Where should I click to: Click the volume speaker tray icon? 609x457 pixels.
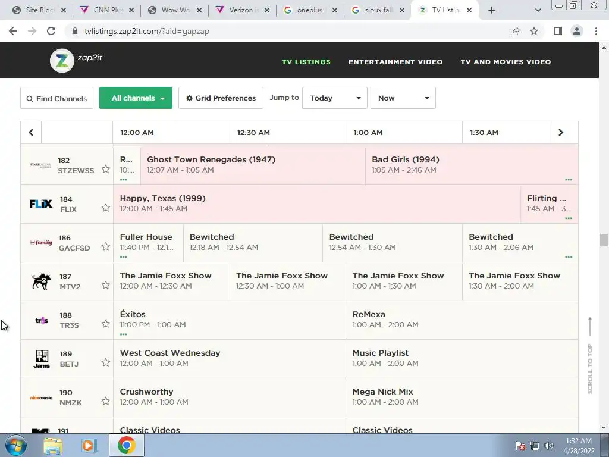[548, 445]
